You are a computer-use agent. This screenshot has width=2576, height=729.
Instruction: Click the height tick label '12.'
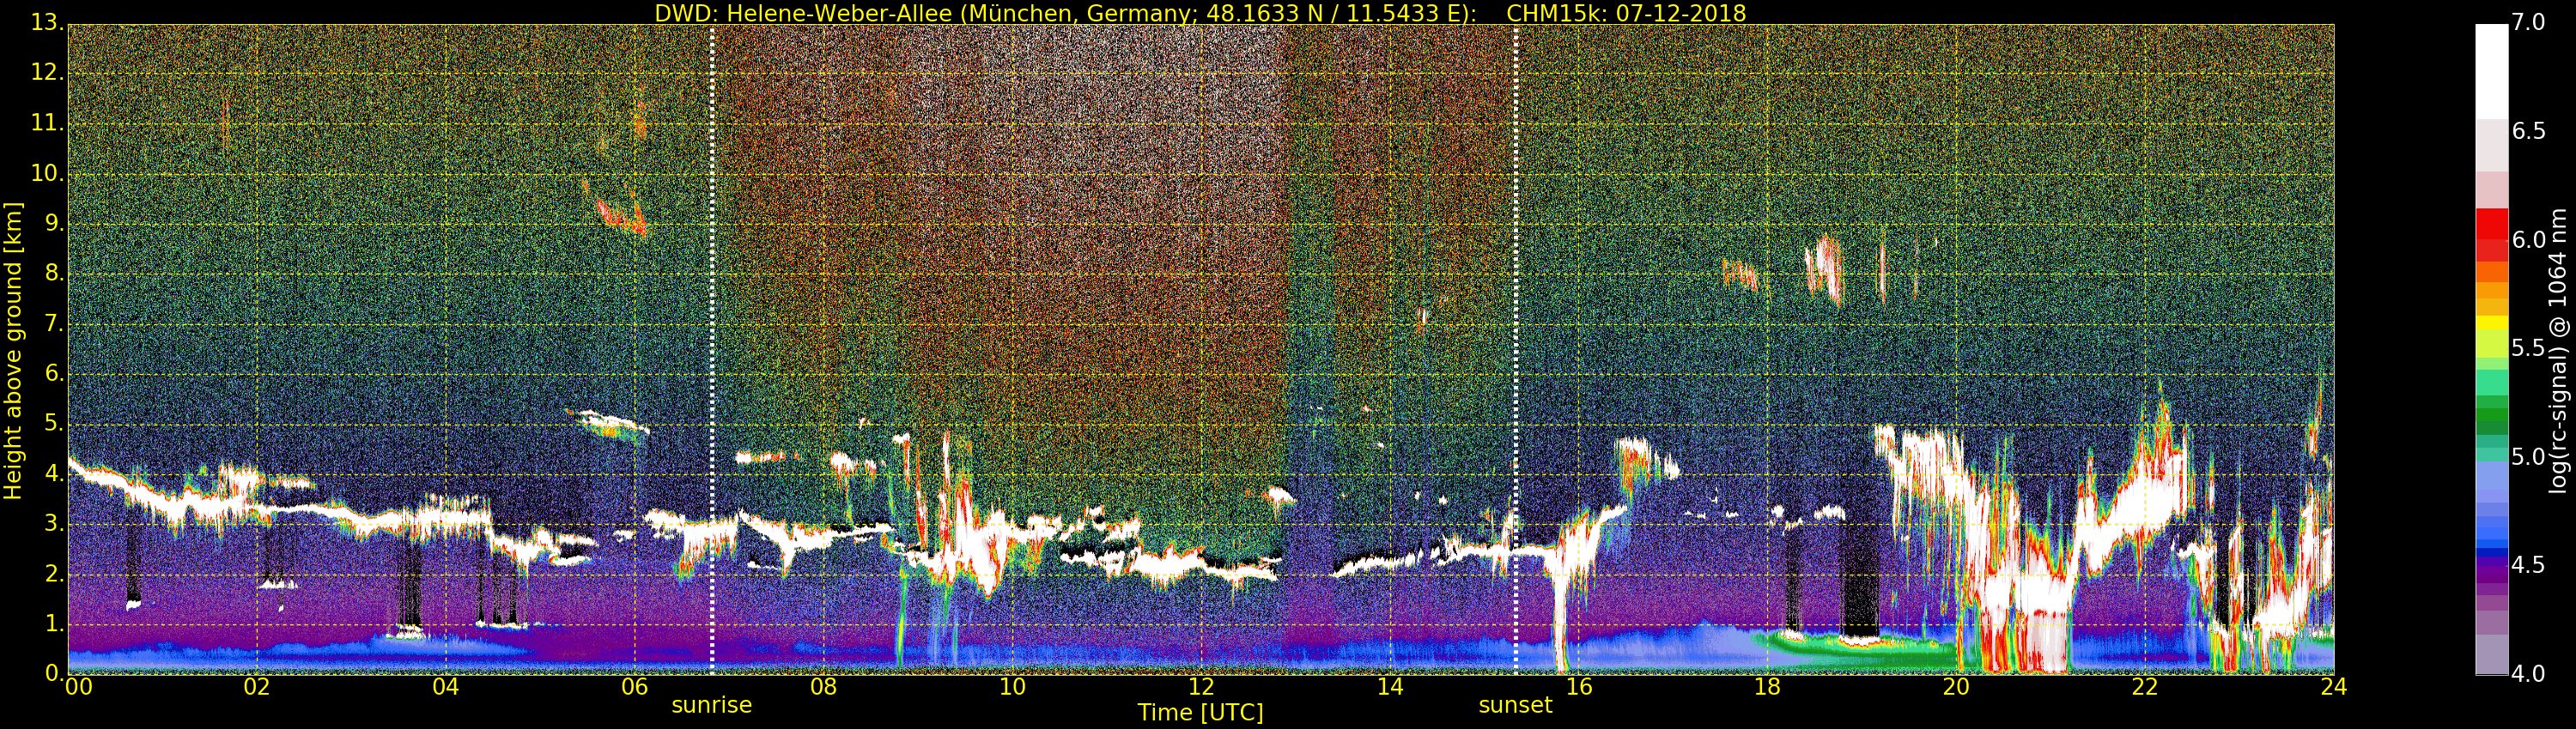click(47, 72)
